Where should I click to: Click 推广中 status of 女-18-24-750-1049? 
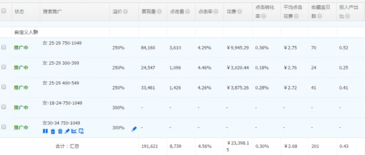pos(21,108)
